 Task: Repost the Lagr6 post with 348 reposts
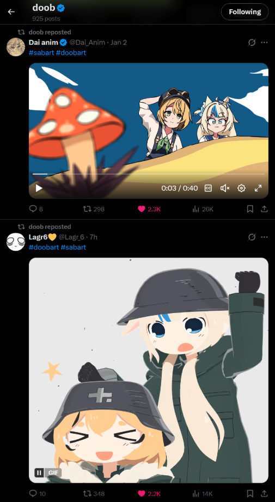[x=94, y=493]
